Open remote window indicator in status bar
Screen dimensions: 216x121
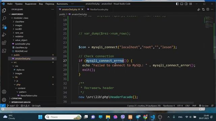[3, 106]
